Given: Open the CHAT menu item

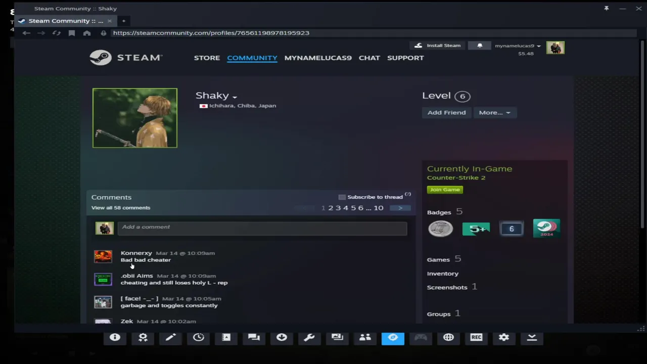Looking at the screenshot, I should [x=369, y=58].
